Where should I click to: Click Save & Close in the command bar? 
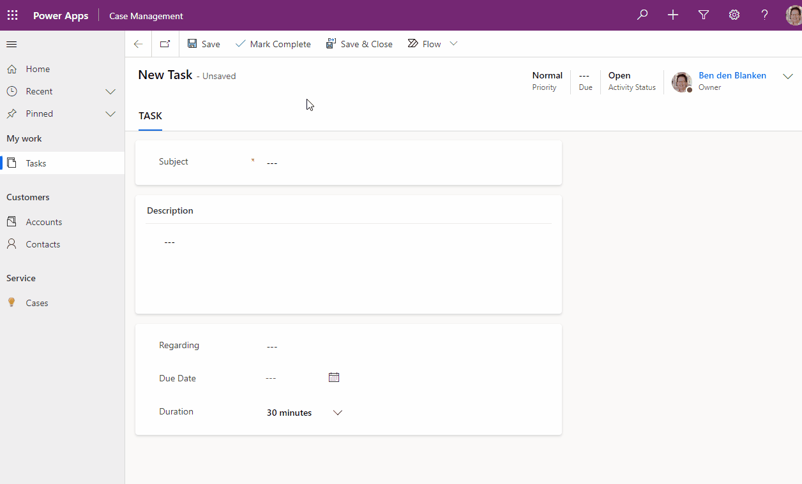tap(359, 43)
